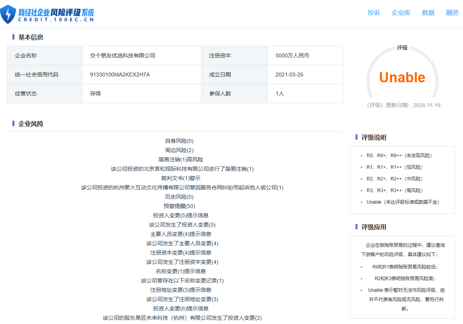Image resolution: width=463 pixels, height=324 pixels.
Task: Click the R1、R1+、R1++ (低风险) legend item
Action: click(394, 167)
